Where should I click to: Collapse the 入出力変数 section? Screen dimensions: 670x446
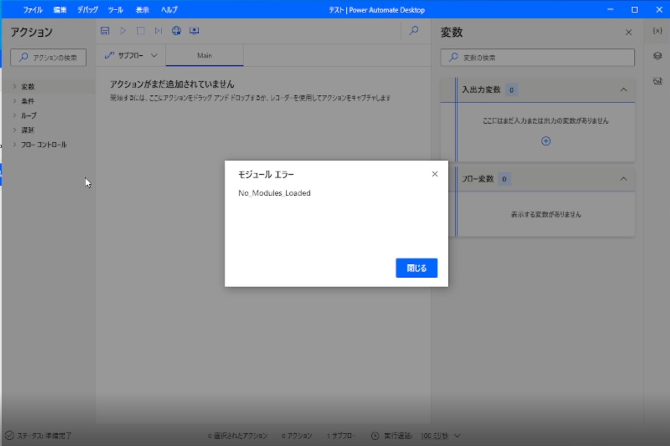point(624,90)
